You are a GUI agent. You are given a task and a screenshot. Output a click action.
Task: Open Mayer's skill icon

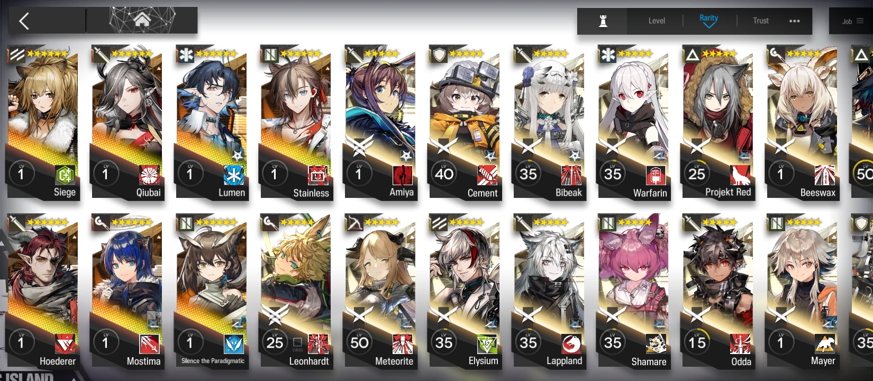(x=825, y=343)
